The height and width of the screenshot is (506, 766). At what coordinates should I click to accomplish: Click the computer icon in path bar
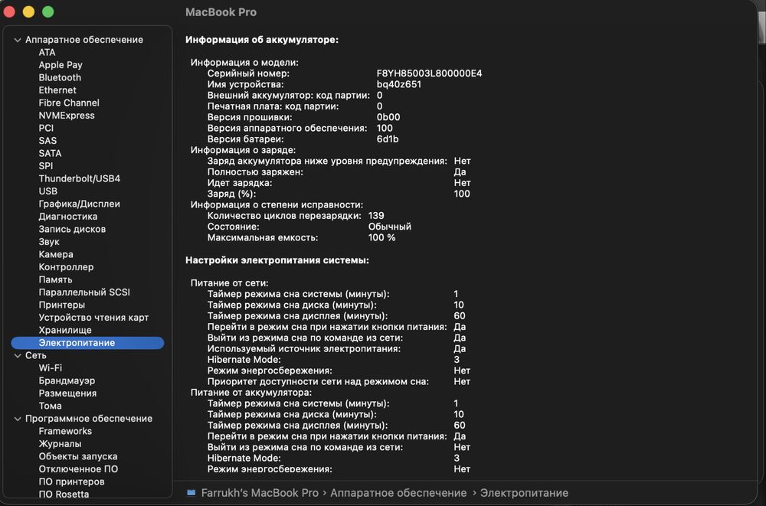point(191,493)
